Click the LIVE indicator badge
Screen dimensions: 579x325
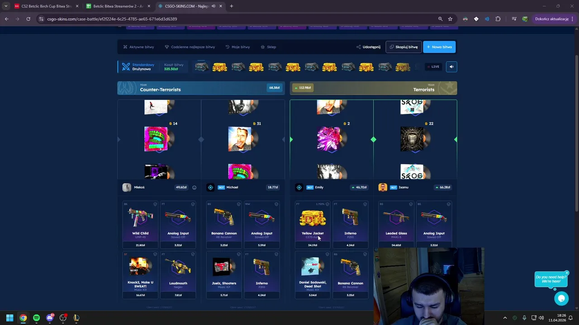click(433, 67)
